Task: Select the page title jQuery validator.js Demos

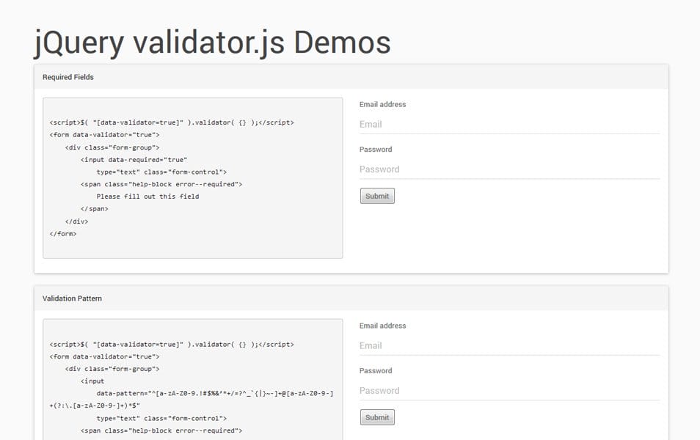Action: (211, 43)
